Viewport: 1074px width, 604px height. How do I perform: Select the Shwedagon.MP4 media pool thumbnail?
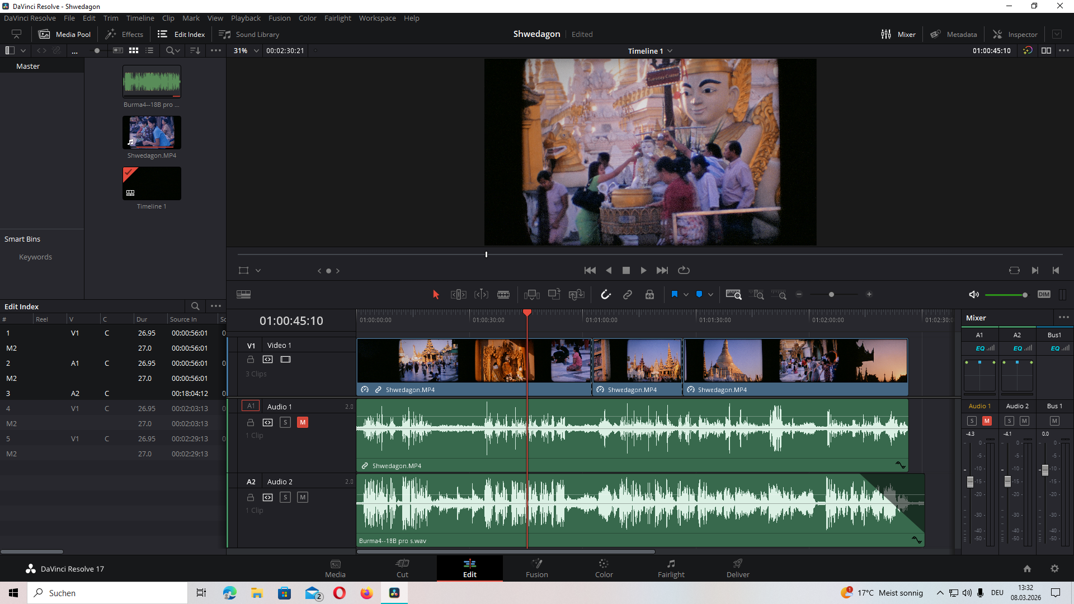(152, 133)
